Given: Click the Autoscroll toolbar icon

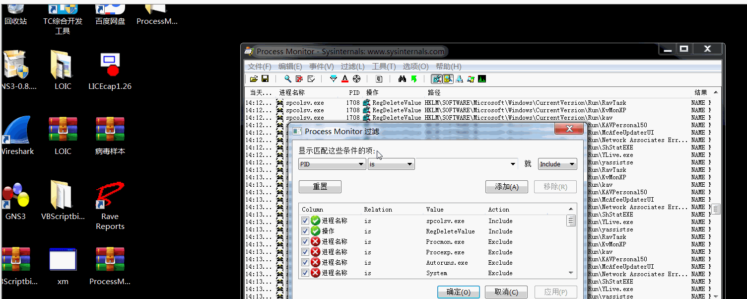Looking at the screenshot, I should pos(299,78).
